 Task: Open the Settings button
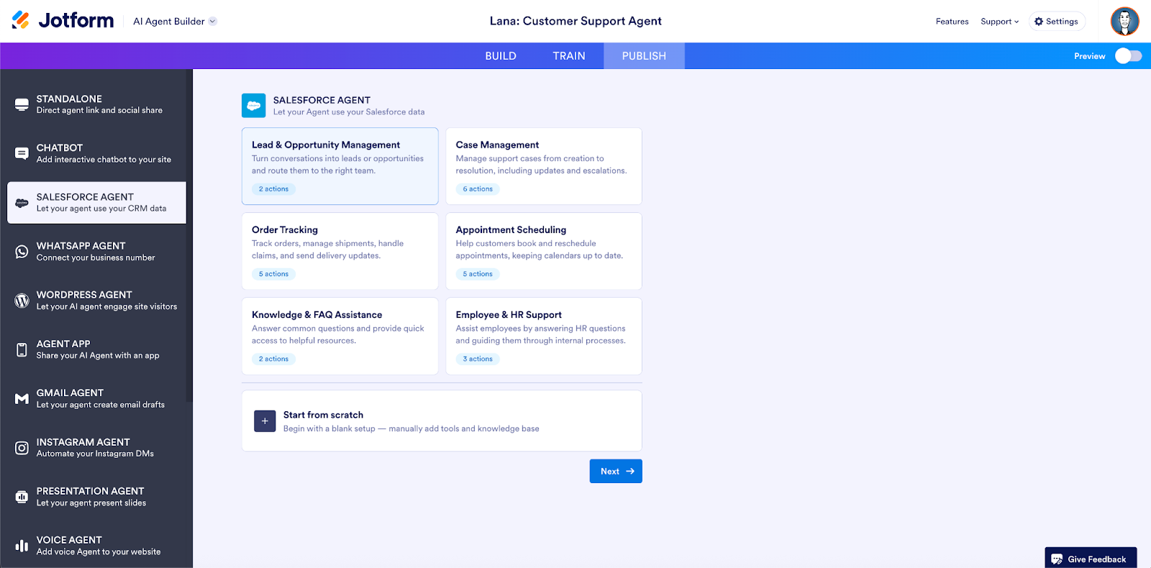(1056, 22)
